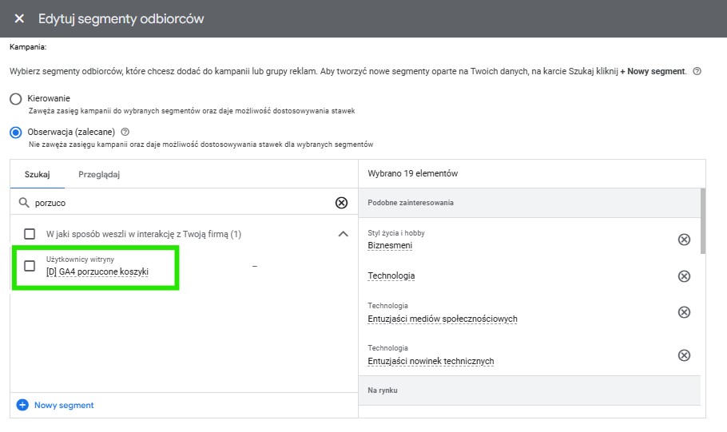
Task: Select the Kierowanie radio option
Action: (x=16, y=99)
